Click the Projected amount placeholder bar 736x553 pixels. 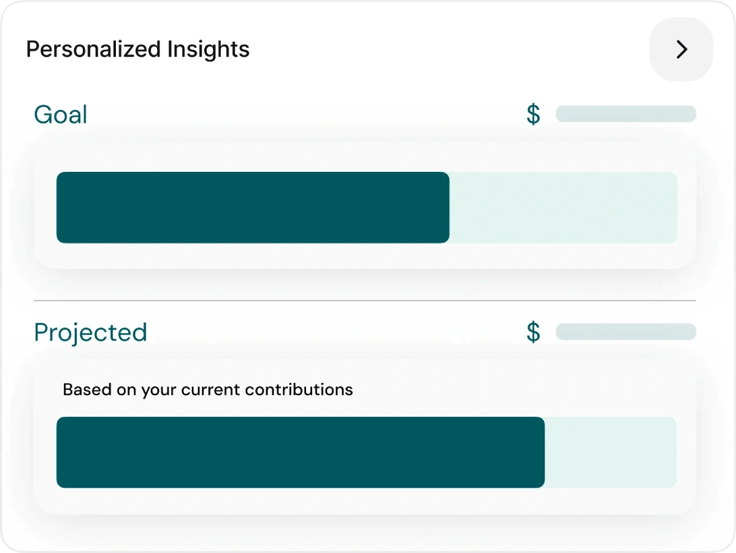626,331
